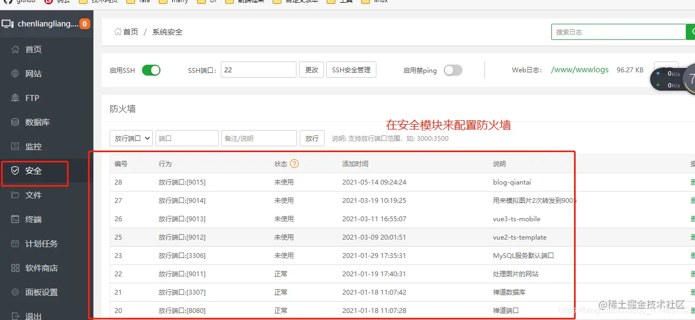Click the home icon in breadcrumb
The width and height of the screenshot is (695, 320).
tap(118, 32)
